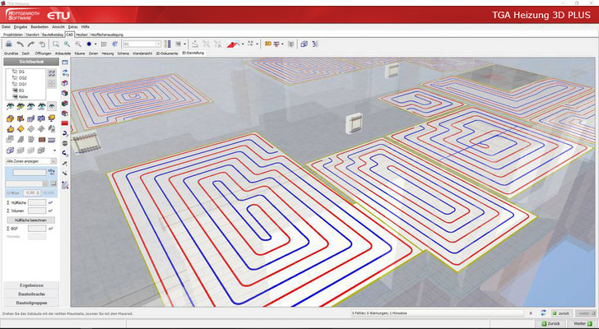Switch to the Wandansicht sub-tab
Image resolution: width=599 pixels, height=329 pixels.
[142, 53]
